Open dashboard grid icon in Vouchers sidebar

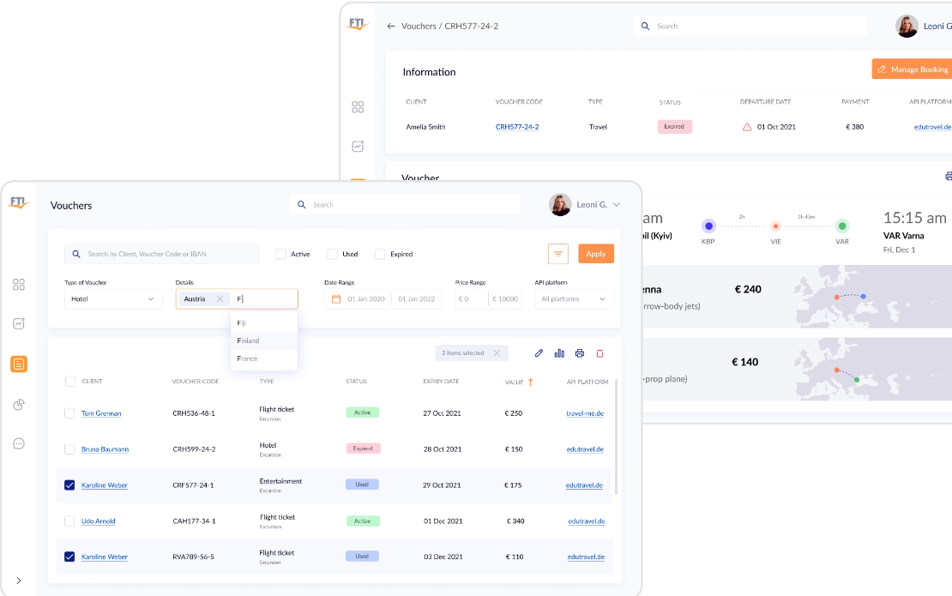(19, 285)
